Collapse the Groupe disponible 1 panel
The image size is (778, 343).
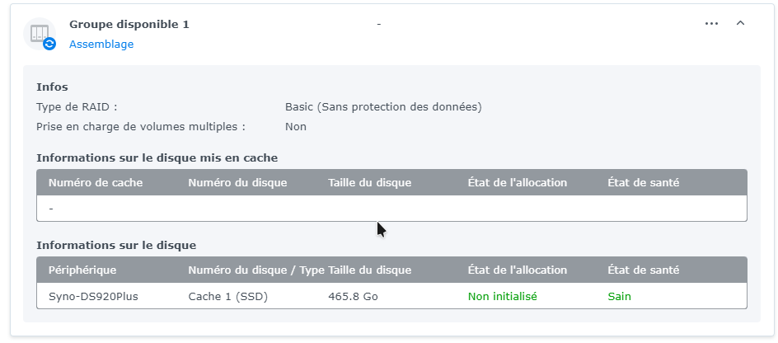click(740, 24)
